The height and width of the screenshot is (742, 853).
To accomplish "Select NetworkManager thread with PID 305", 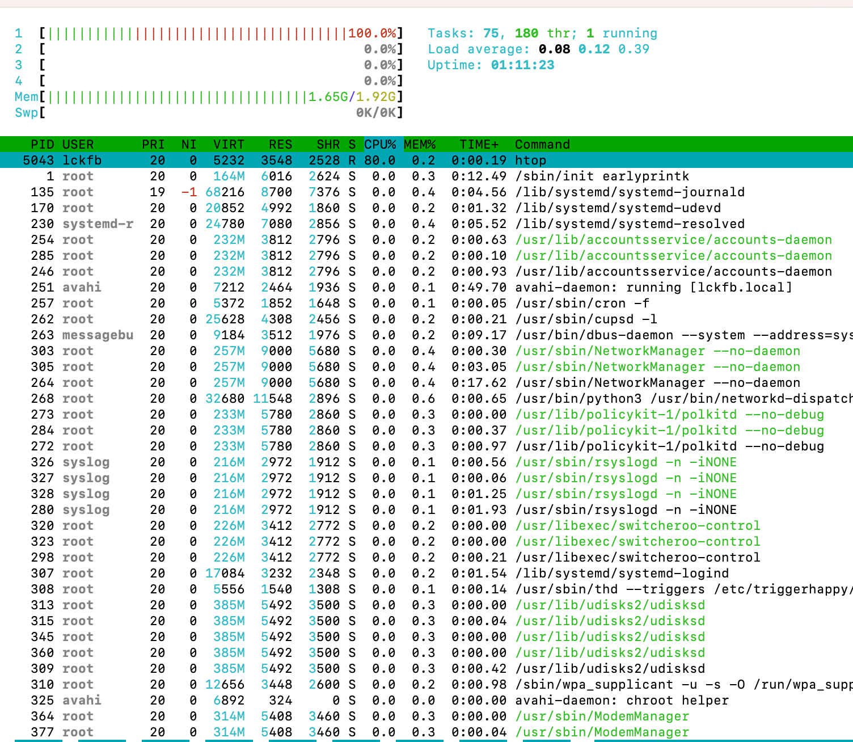I will pyautogui.click(x=427, y=367).
